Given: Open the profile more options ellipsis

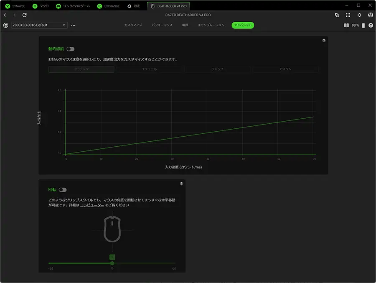Looking at the screenshot, I should click(74, 25).
